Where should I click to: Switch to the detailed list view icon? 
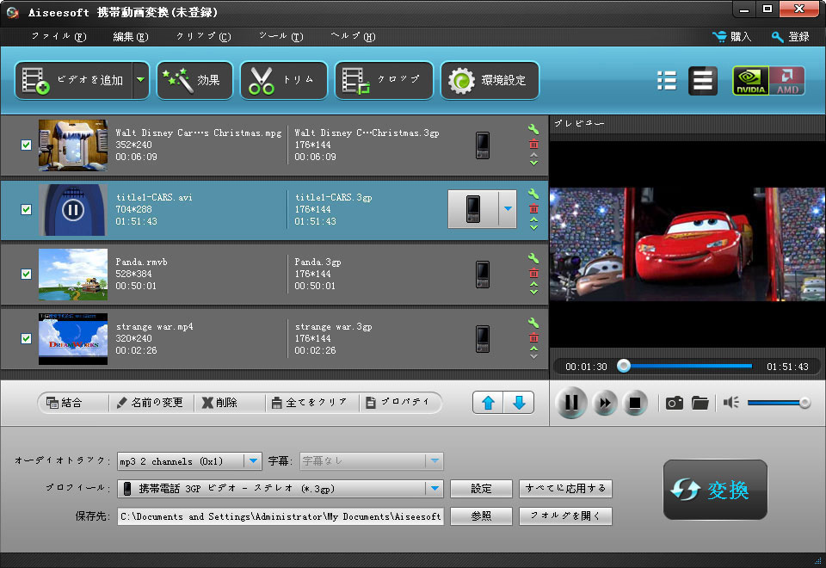(x=702, y=81)
